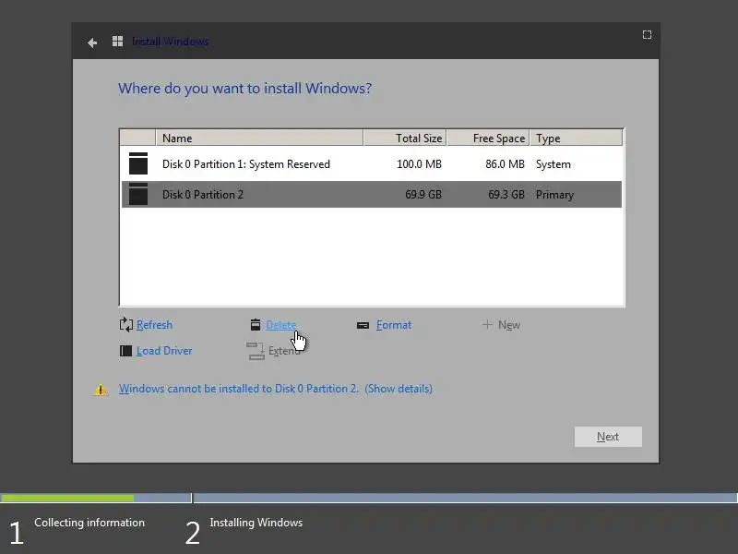Click the Primary type cell
The height and width of the screenshot is (554, 738).
(x=555, y=195)
